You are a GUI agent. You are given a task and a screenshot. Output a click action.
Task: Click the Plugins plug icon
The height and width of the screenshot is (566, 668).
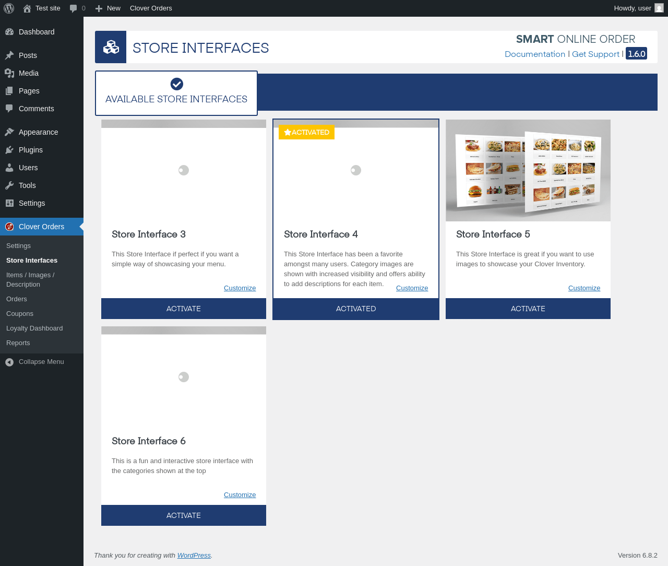pyautogui.click(x=9, y=150)
